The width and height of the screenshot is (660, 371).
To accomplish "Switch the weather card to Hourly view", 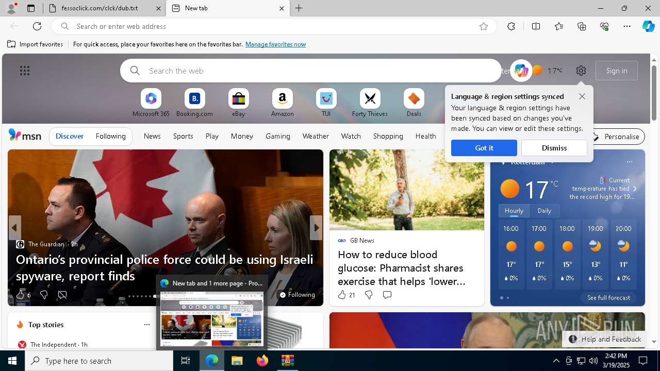I will click(514, 211).
